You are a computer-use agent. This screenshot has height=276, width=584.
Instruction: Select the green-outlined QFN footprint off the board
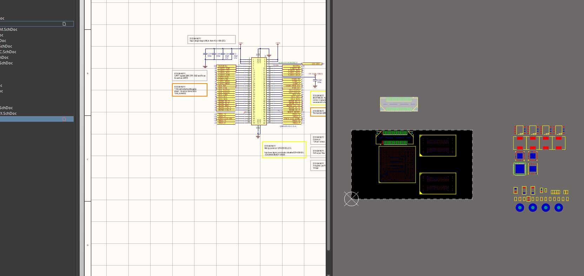(x=520, y=169)
